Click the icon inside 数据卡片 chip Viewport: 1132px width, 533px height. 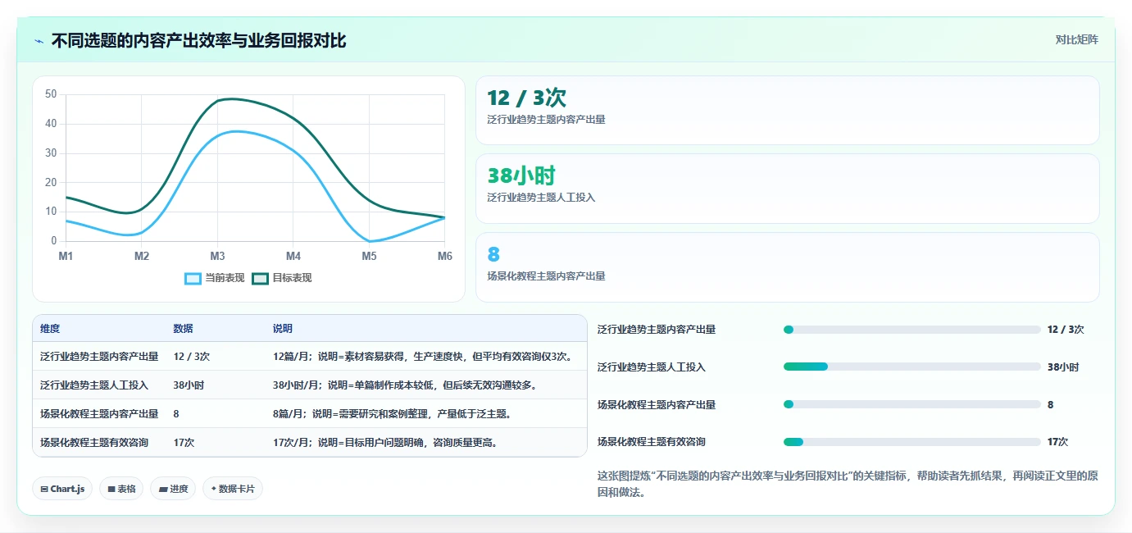214,489
